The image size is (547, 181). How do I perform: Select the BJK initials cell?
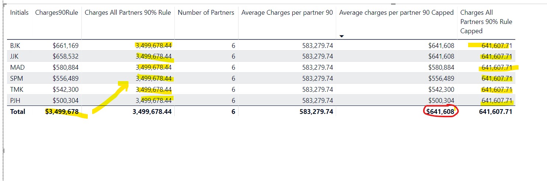(15, 46)
